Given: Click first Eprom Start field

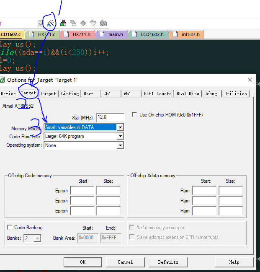Looking at the screenshot, I should [x=82, y=190].
